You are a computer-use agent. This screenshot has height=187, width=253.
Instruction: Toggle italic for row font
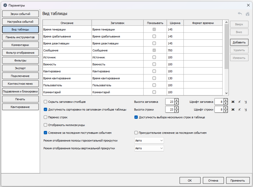[x=239, y=110]
